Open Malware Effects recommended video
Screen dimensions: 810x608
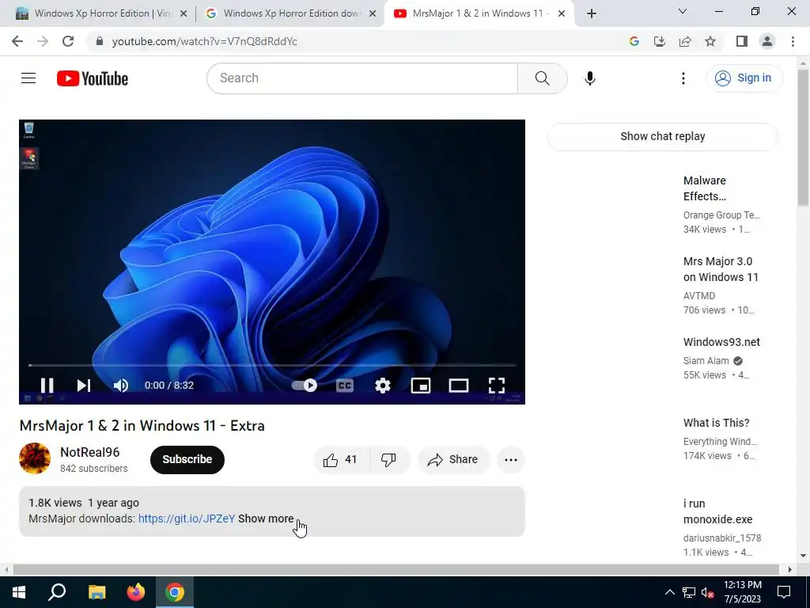tap(705, 188)
